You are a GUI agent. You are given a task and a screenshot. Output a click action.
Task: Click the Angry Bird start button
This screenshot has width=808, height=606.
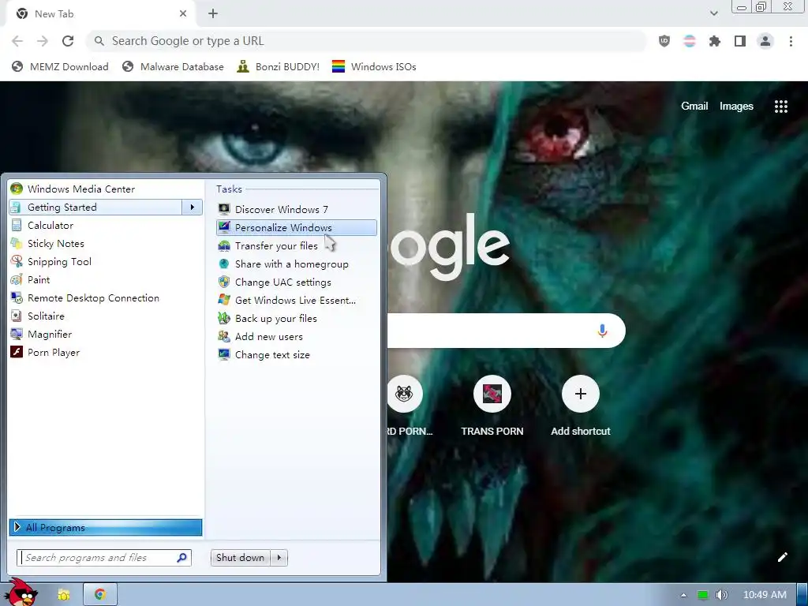[21, 593]
